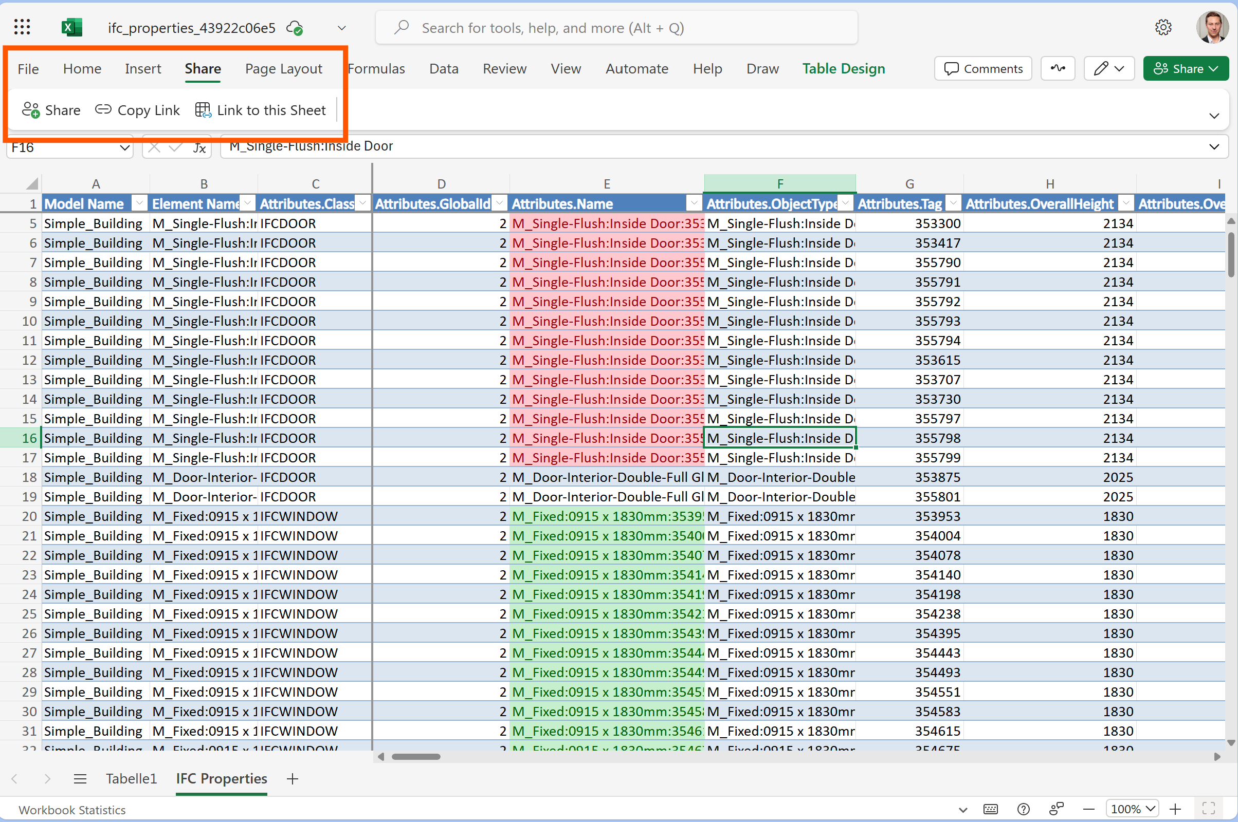Click the horizontal scrollbar thumb
Image resolution: width=1238 pixels, height=822 pixels.
tap(416, 756)
